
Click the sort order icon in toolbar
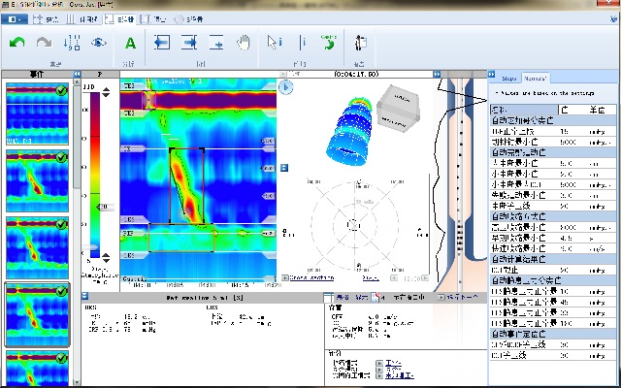coord(73,43)
